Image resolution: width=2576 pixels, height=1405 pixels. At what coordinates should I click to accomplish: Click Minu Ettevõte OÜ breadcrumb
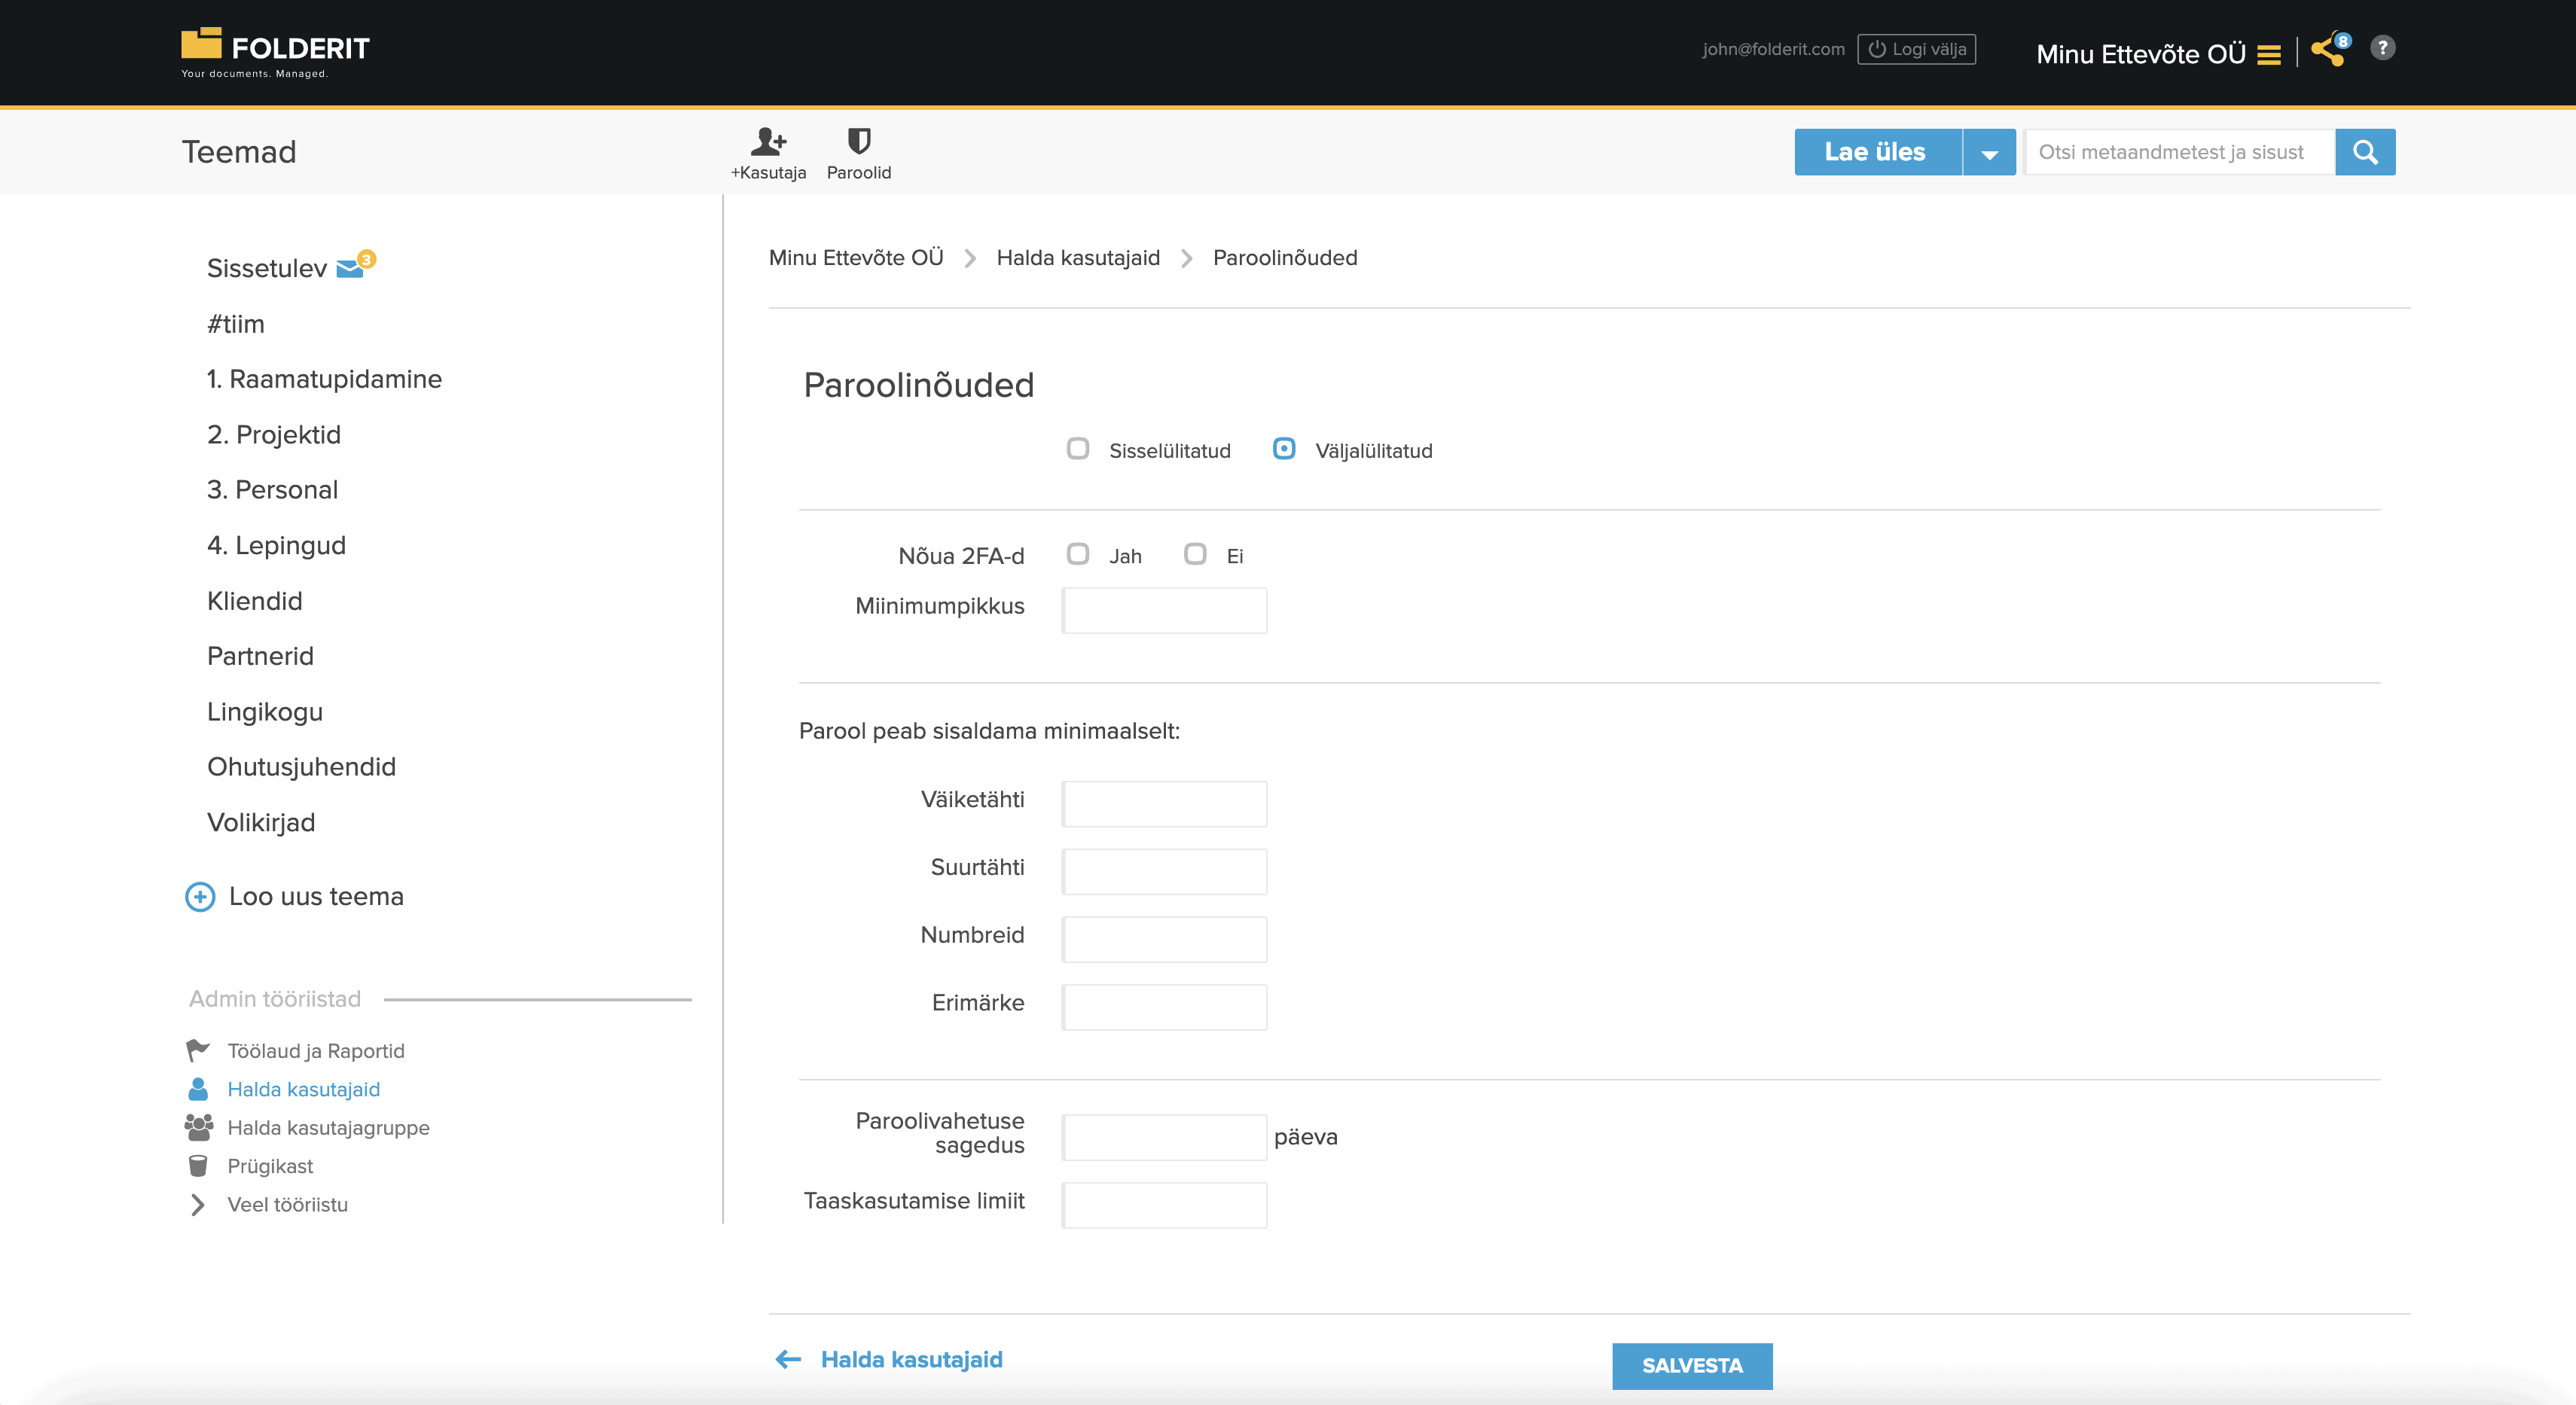click(x=856, y=258)
